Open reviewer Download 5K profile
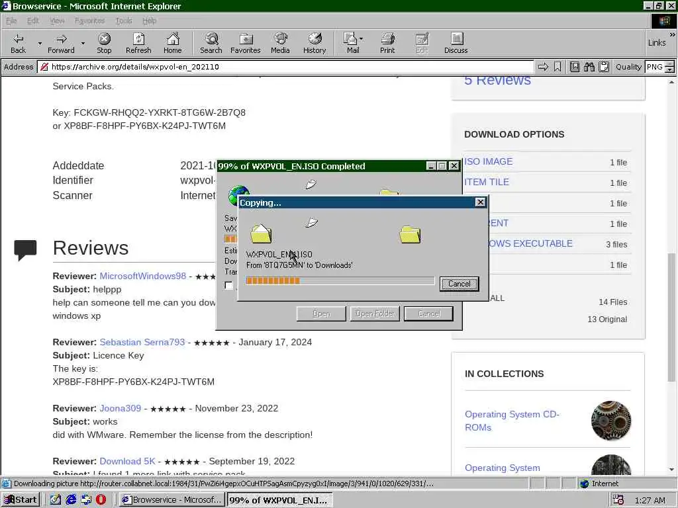 pyautogui.click(x=127, y=461)
